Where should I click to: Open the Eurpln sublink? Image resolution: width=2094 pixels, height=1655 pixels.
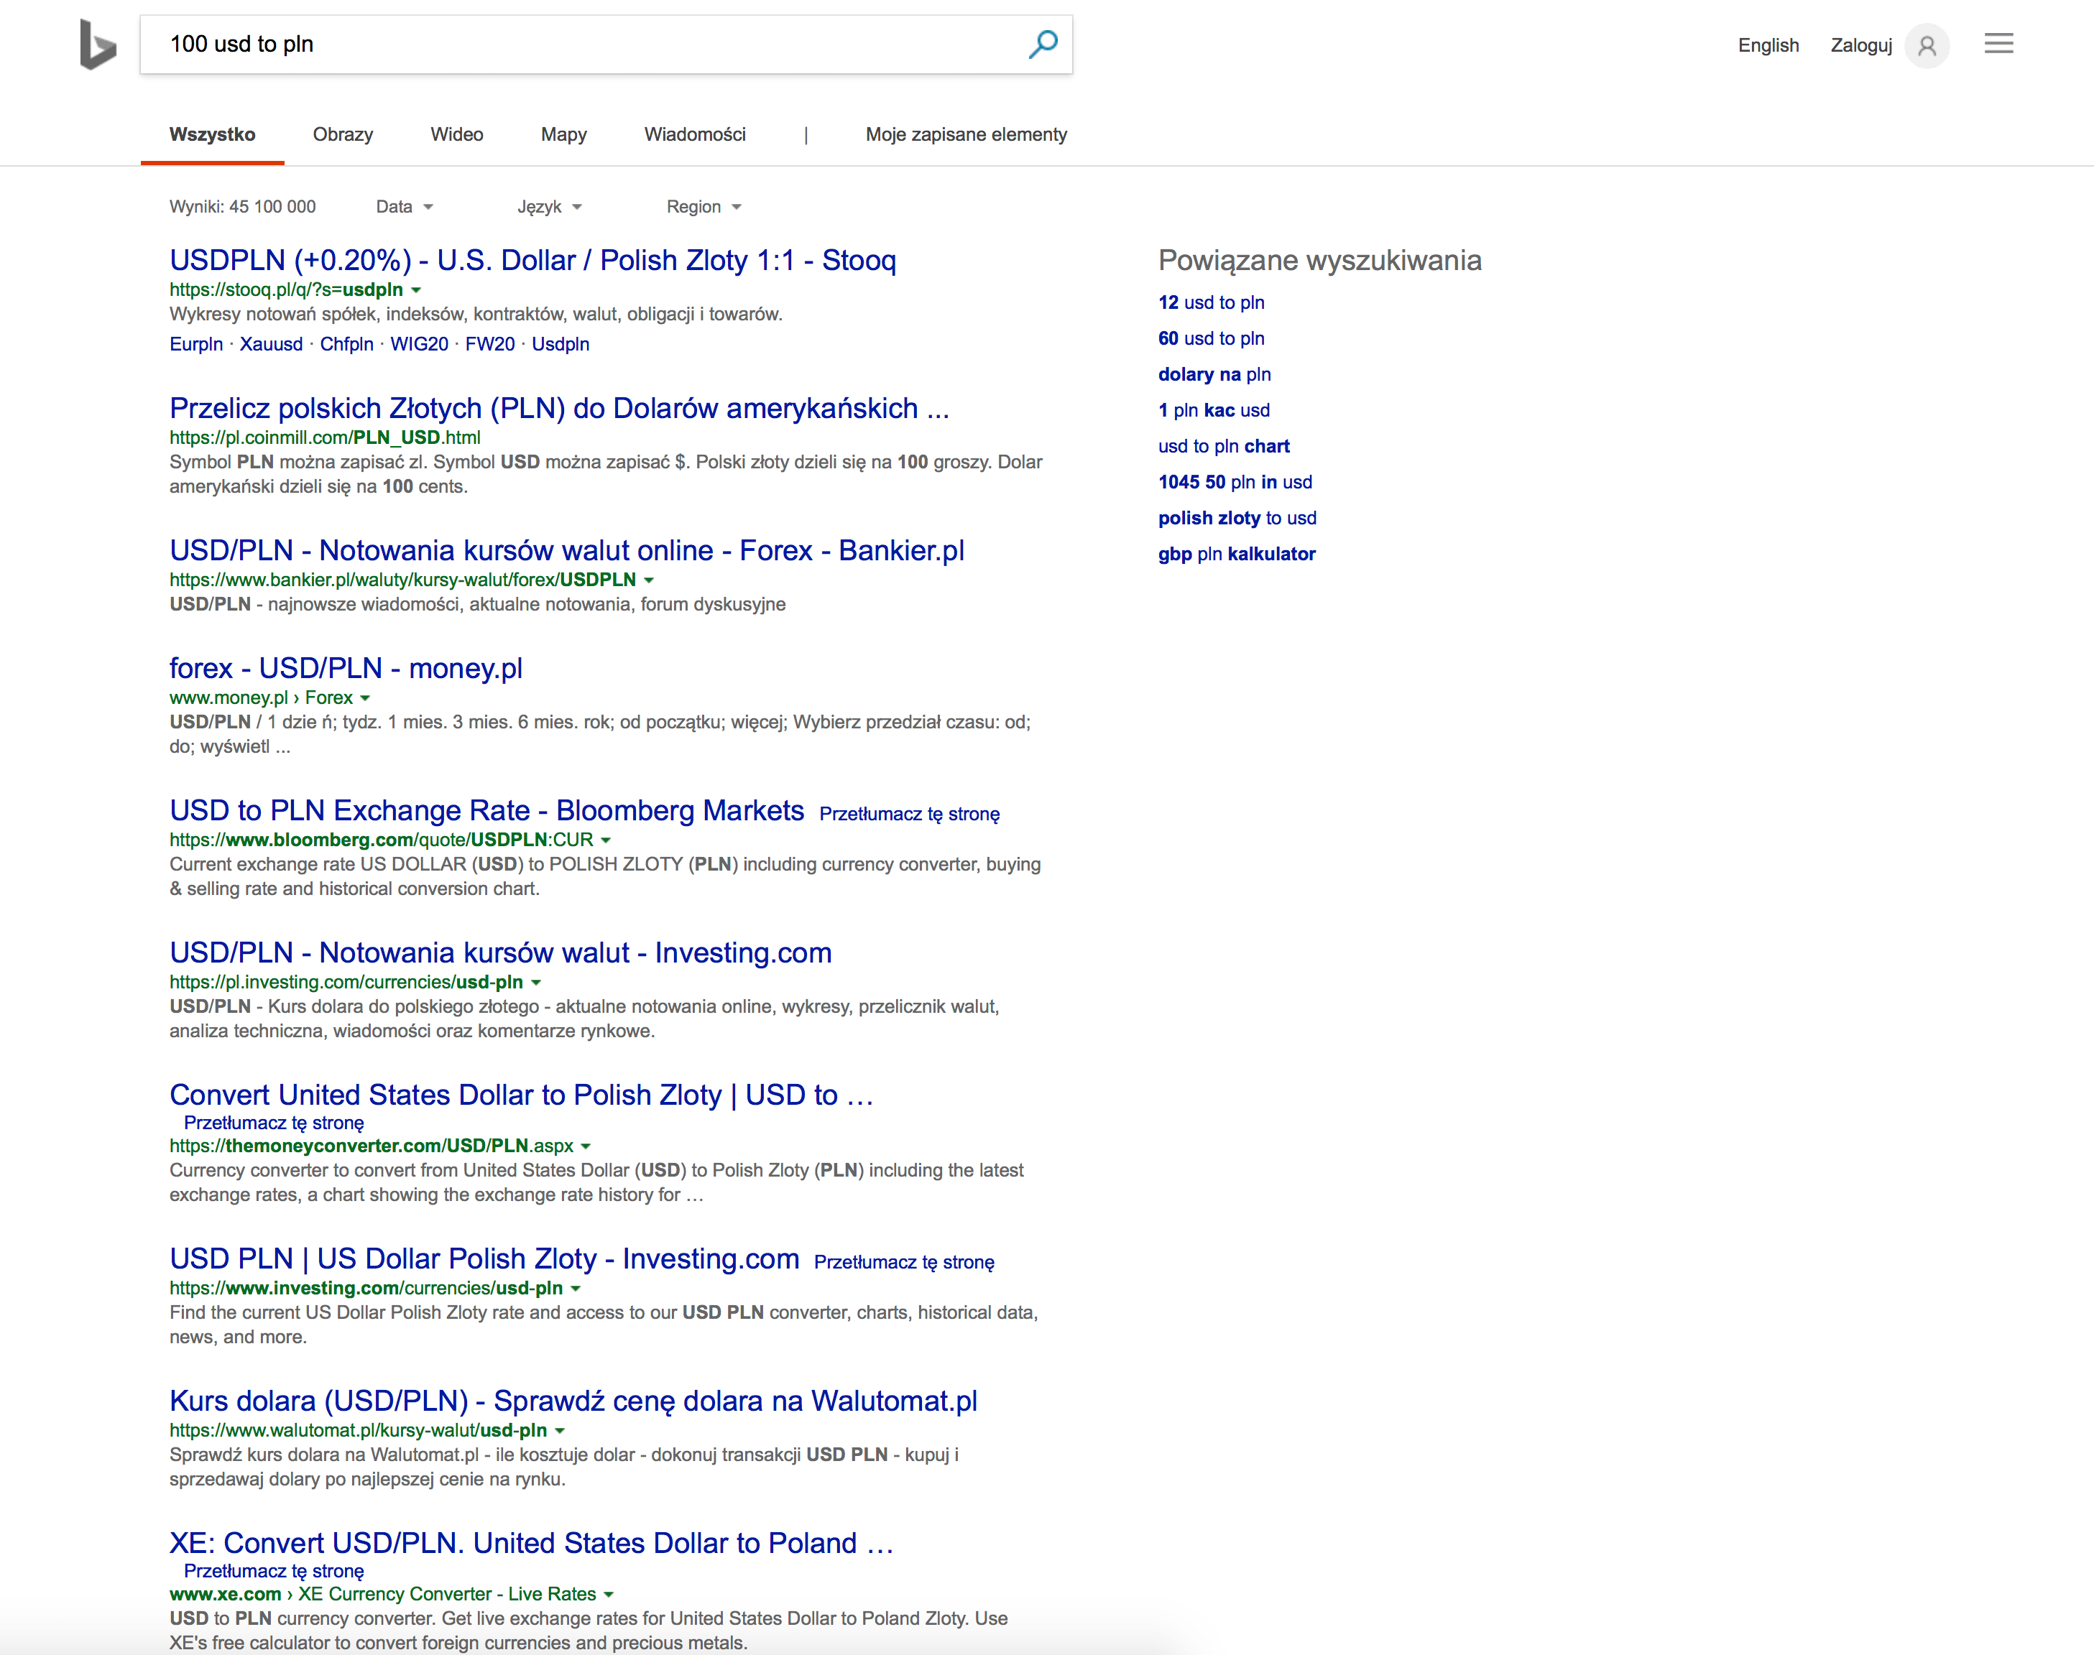pos(196,344)
